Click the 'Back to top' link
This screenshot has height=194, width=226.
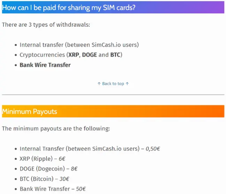coord(113,84)
